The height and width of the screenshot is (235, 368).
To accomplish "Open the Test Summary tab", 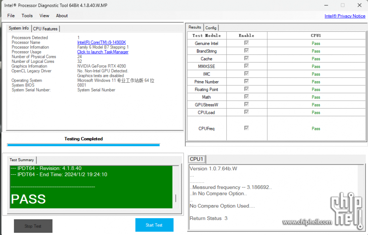I will [22, 160].
